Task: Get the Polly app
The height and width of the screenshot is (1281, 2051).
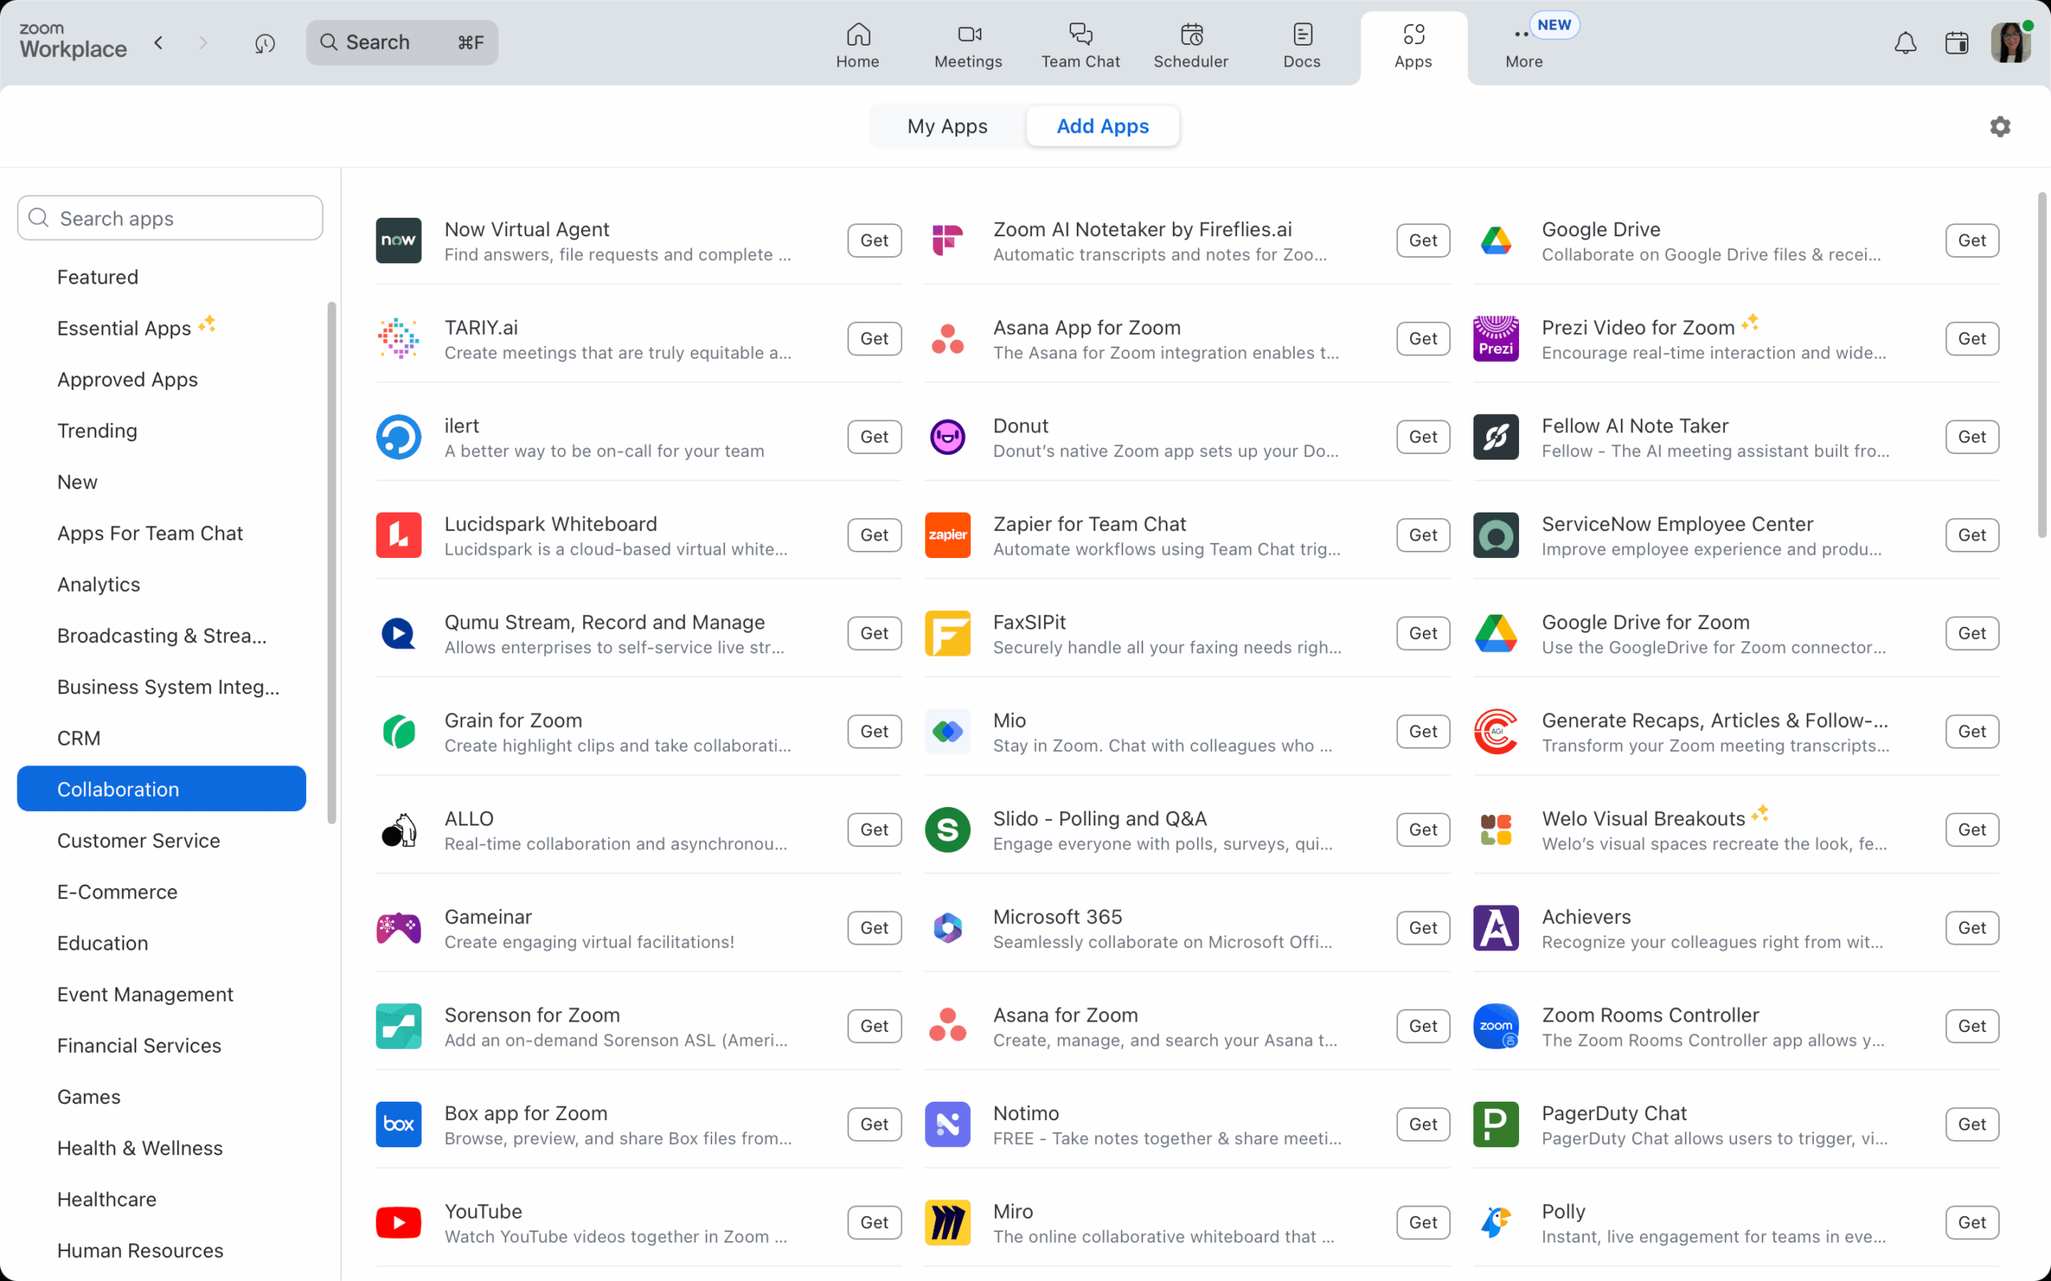Action: [x=1972, y=1223]
